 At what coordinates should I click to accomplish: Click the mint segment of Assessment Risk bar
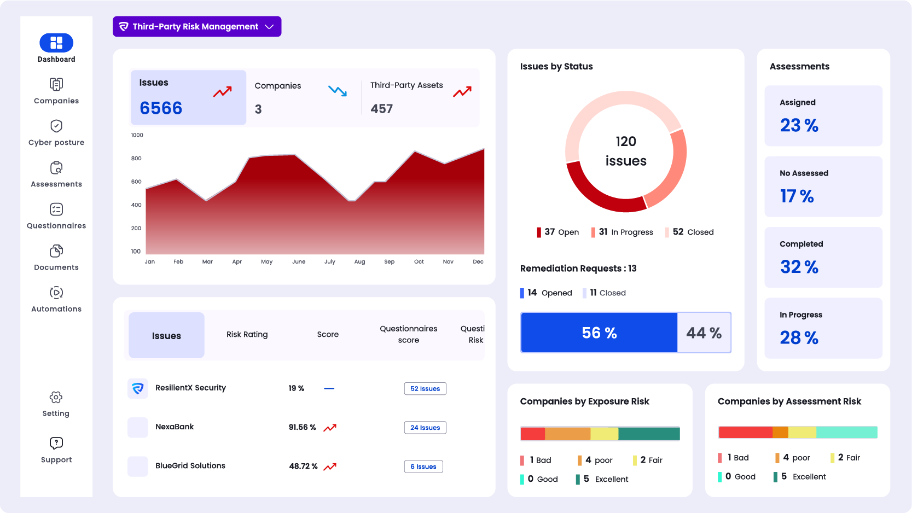pos(846,432)
